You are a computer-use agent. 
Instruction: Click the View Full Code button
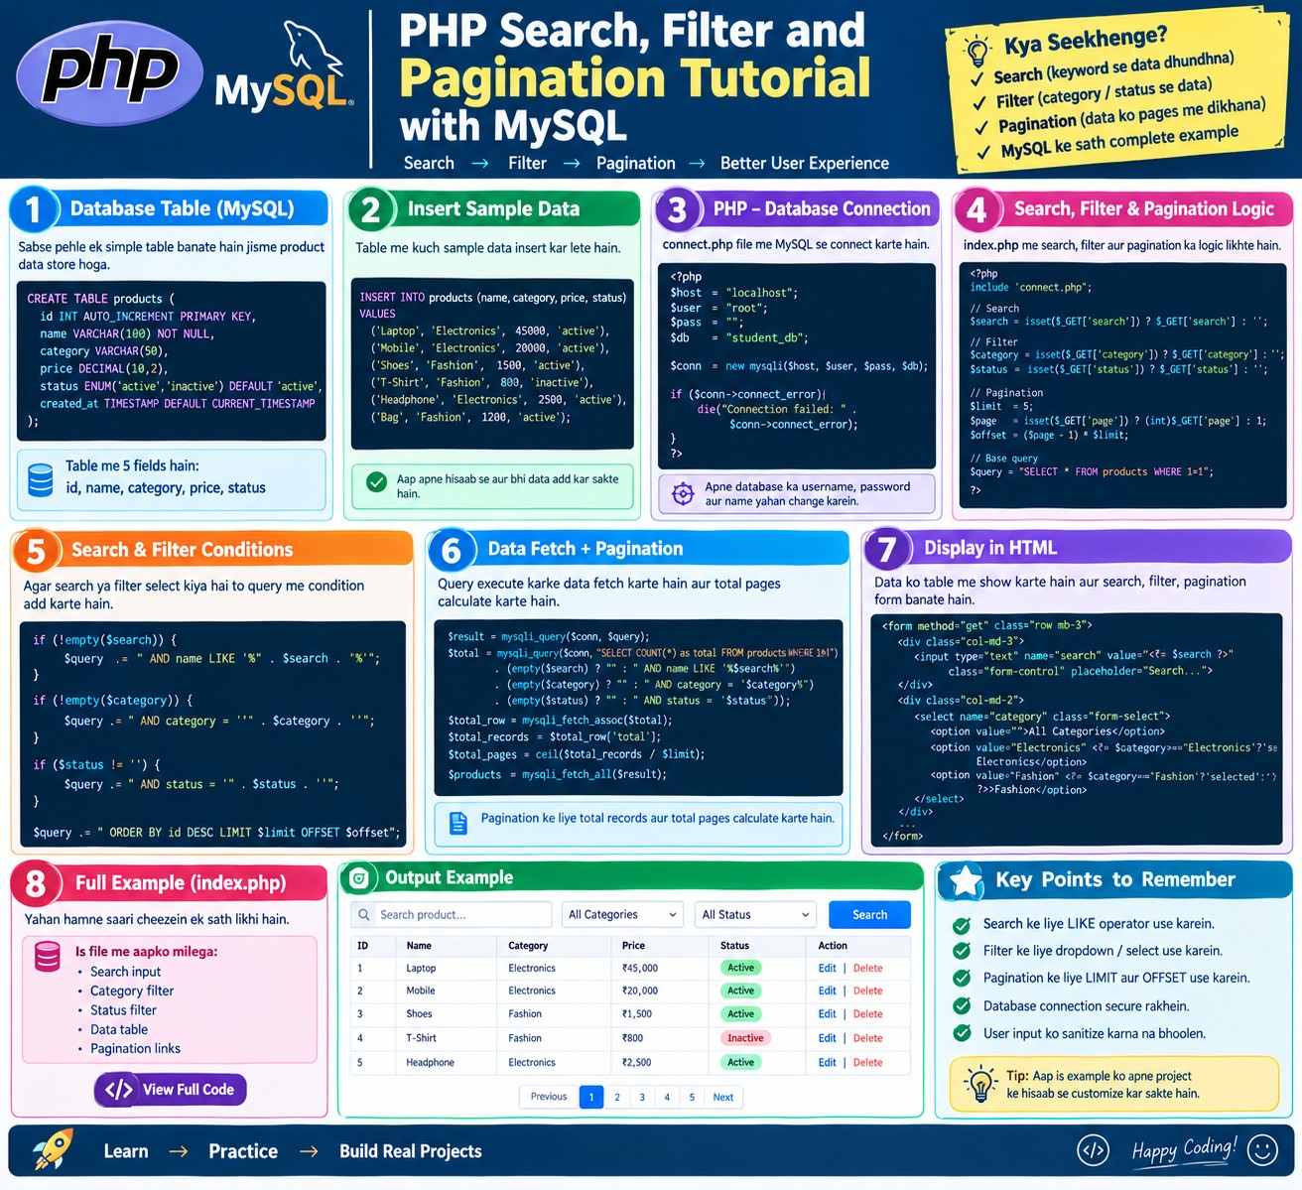(171, 1090)
